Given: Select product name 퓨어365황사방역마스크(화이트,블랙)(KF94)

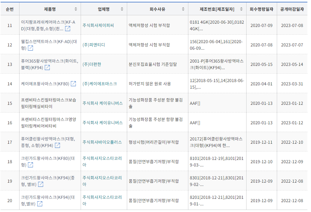Looking at the screenshot, I should pos(49,64).
